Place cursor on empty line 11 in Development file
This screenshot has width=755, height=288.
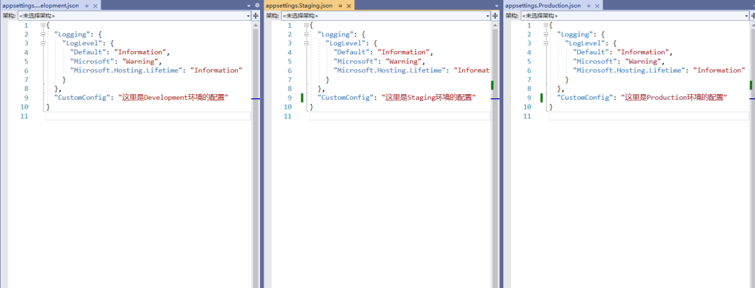pyautogui.click(x=148, y=116)
